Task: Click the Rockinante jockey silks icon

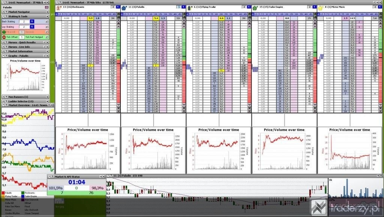Action: click(x=58, y=8)
